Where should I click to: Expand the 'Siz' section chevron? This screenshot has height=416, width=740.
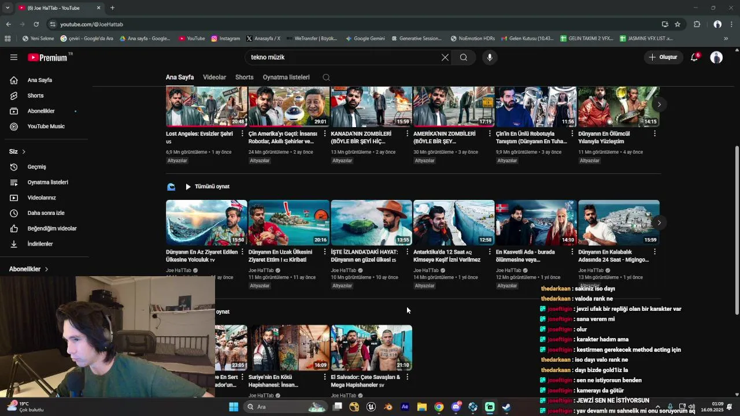(24, 151)
